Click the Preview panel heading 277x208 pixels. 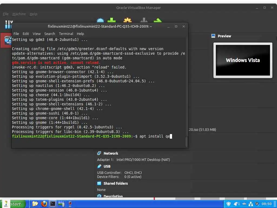point(224,36)
